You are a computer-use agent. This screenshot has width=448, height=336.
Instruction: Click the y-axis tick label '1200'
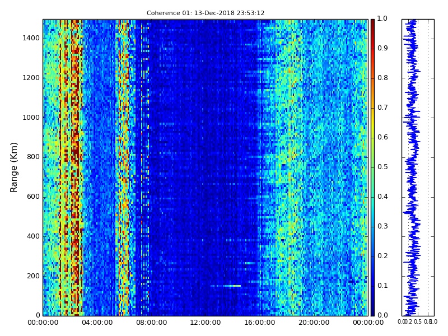pyautogui.click(x=31, y=78)
